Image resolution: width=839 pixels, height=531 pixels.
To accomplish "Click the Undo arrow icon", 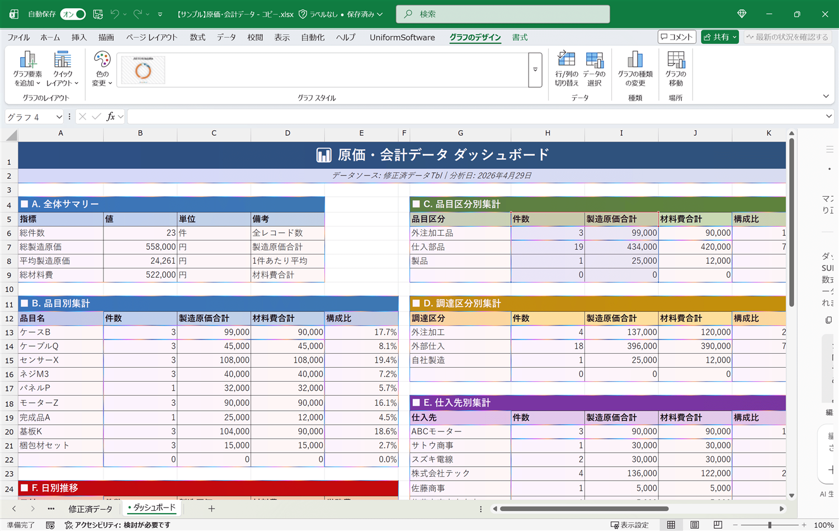I will click(115, 14).
